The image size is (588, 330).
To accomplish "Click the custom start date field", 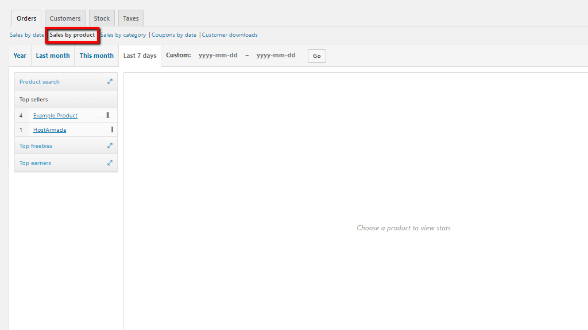I will [218, 56].
